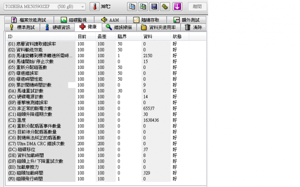Image resolution: width=300 pixels, height=187 pixels.
Task: Open the TOSHIBA MK5059GSXP drive selector dropdown
Action: (x=45, y=7)
